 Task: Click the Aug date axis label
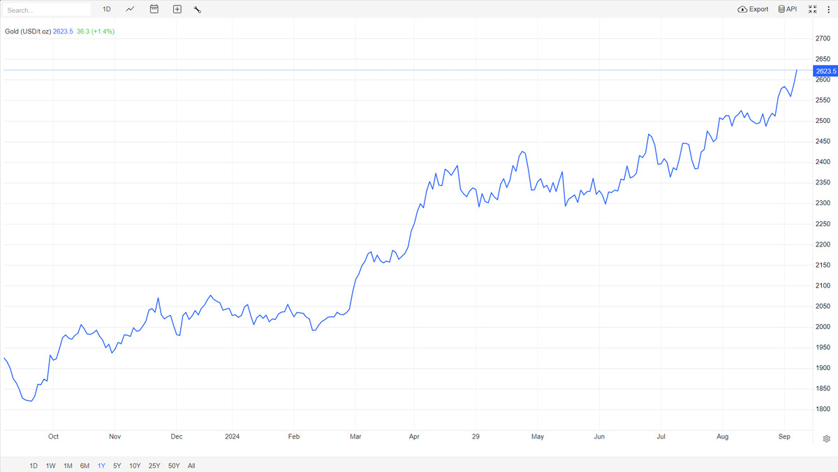coord(723,436)
